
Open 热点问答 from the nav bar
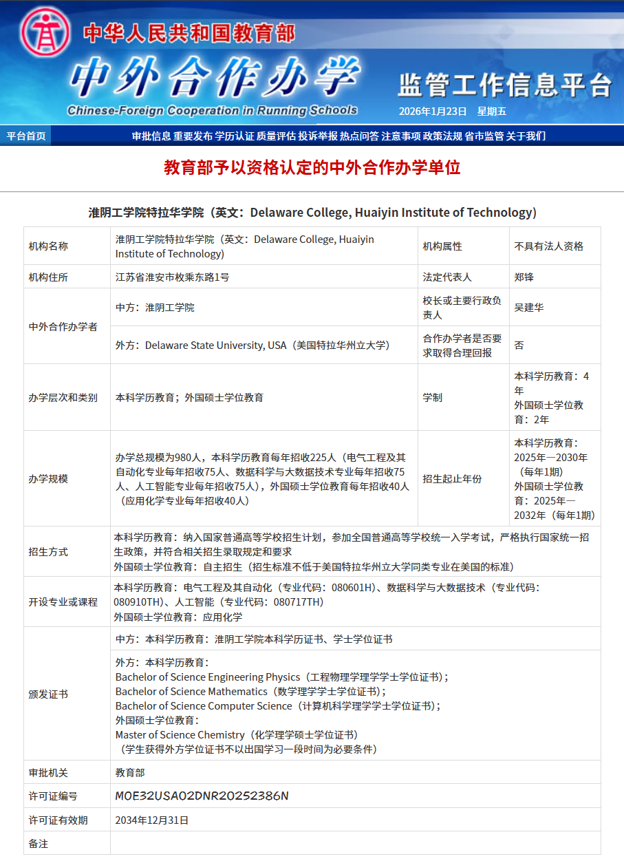[x=359, y=136]
